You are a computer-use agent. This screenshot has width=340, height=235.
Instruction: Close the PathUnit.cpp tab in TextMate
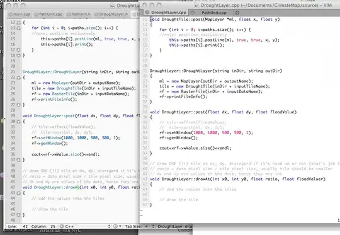(x=37, y=14)
